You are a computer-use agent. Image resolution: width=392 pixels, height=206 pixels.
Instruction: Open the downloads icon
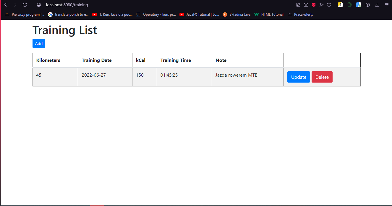click(377, 5)
